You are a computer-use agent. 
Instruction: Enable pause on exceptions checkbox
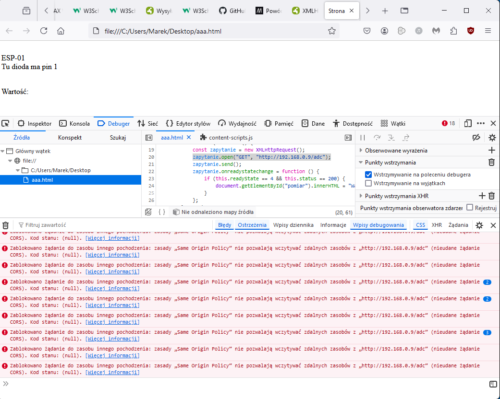pos(368,183)
